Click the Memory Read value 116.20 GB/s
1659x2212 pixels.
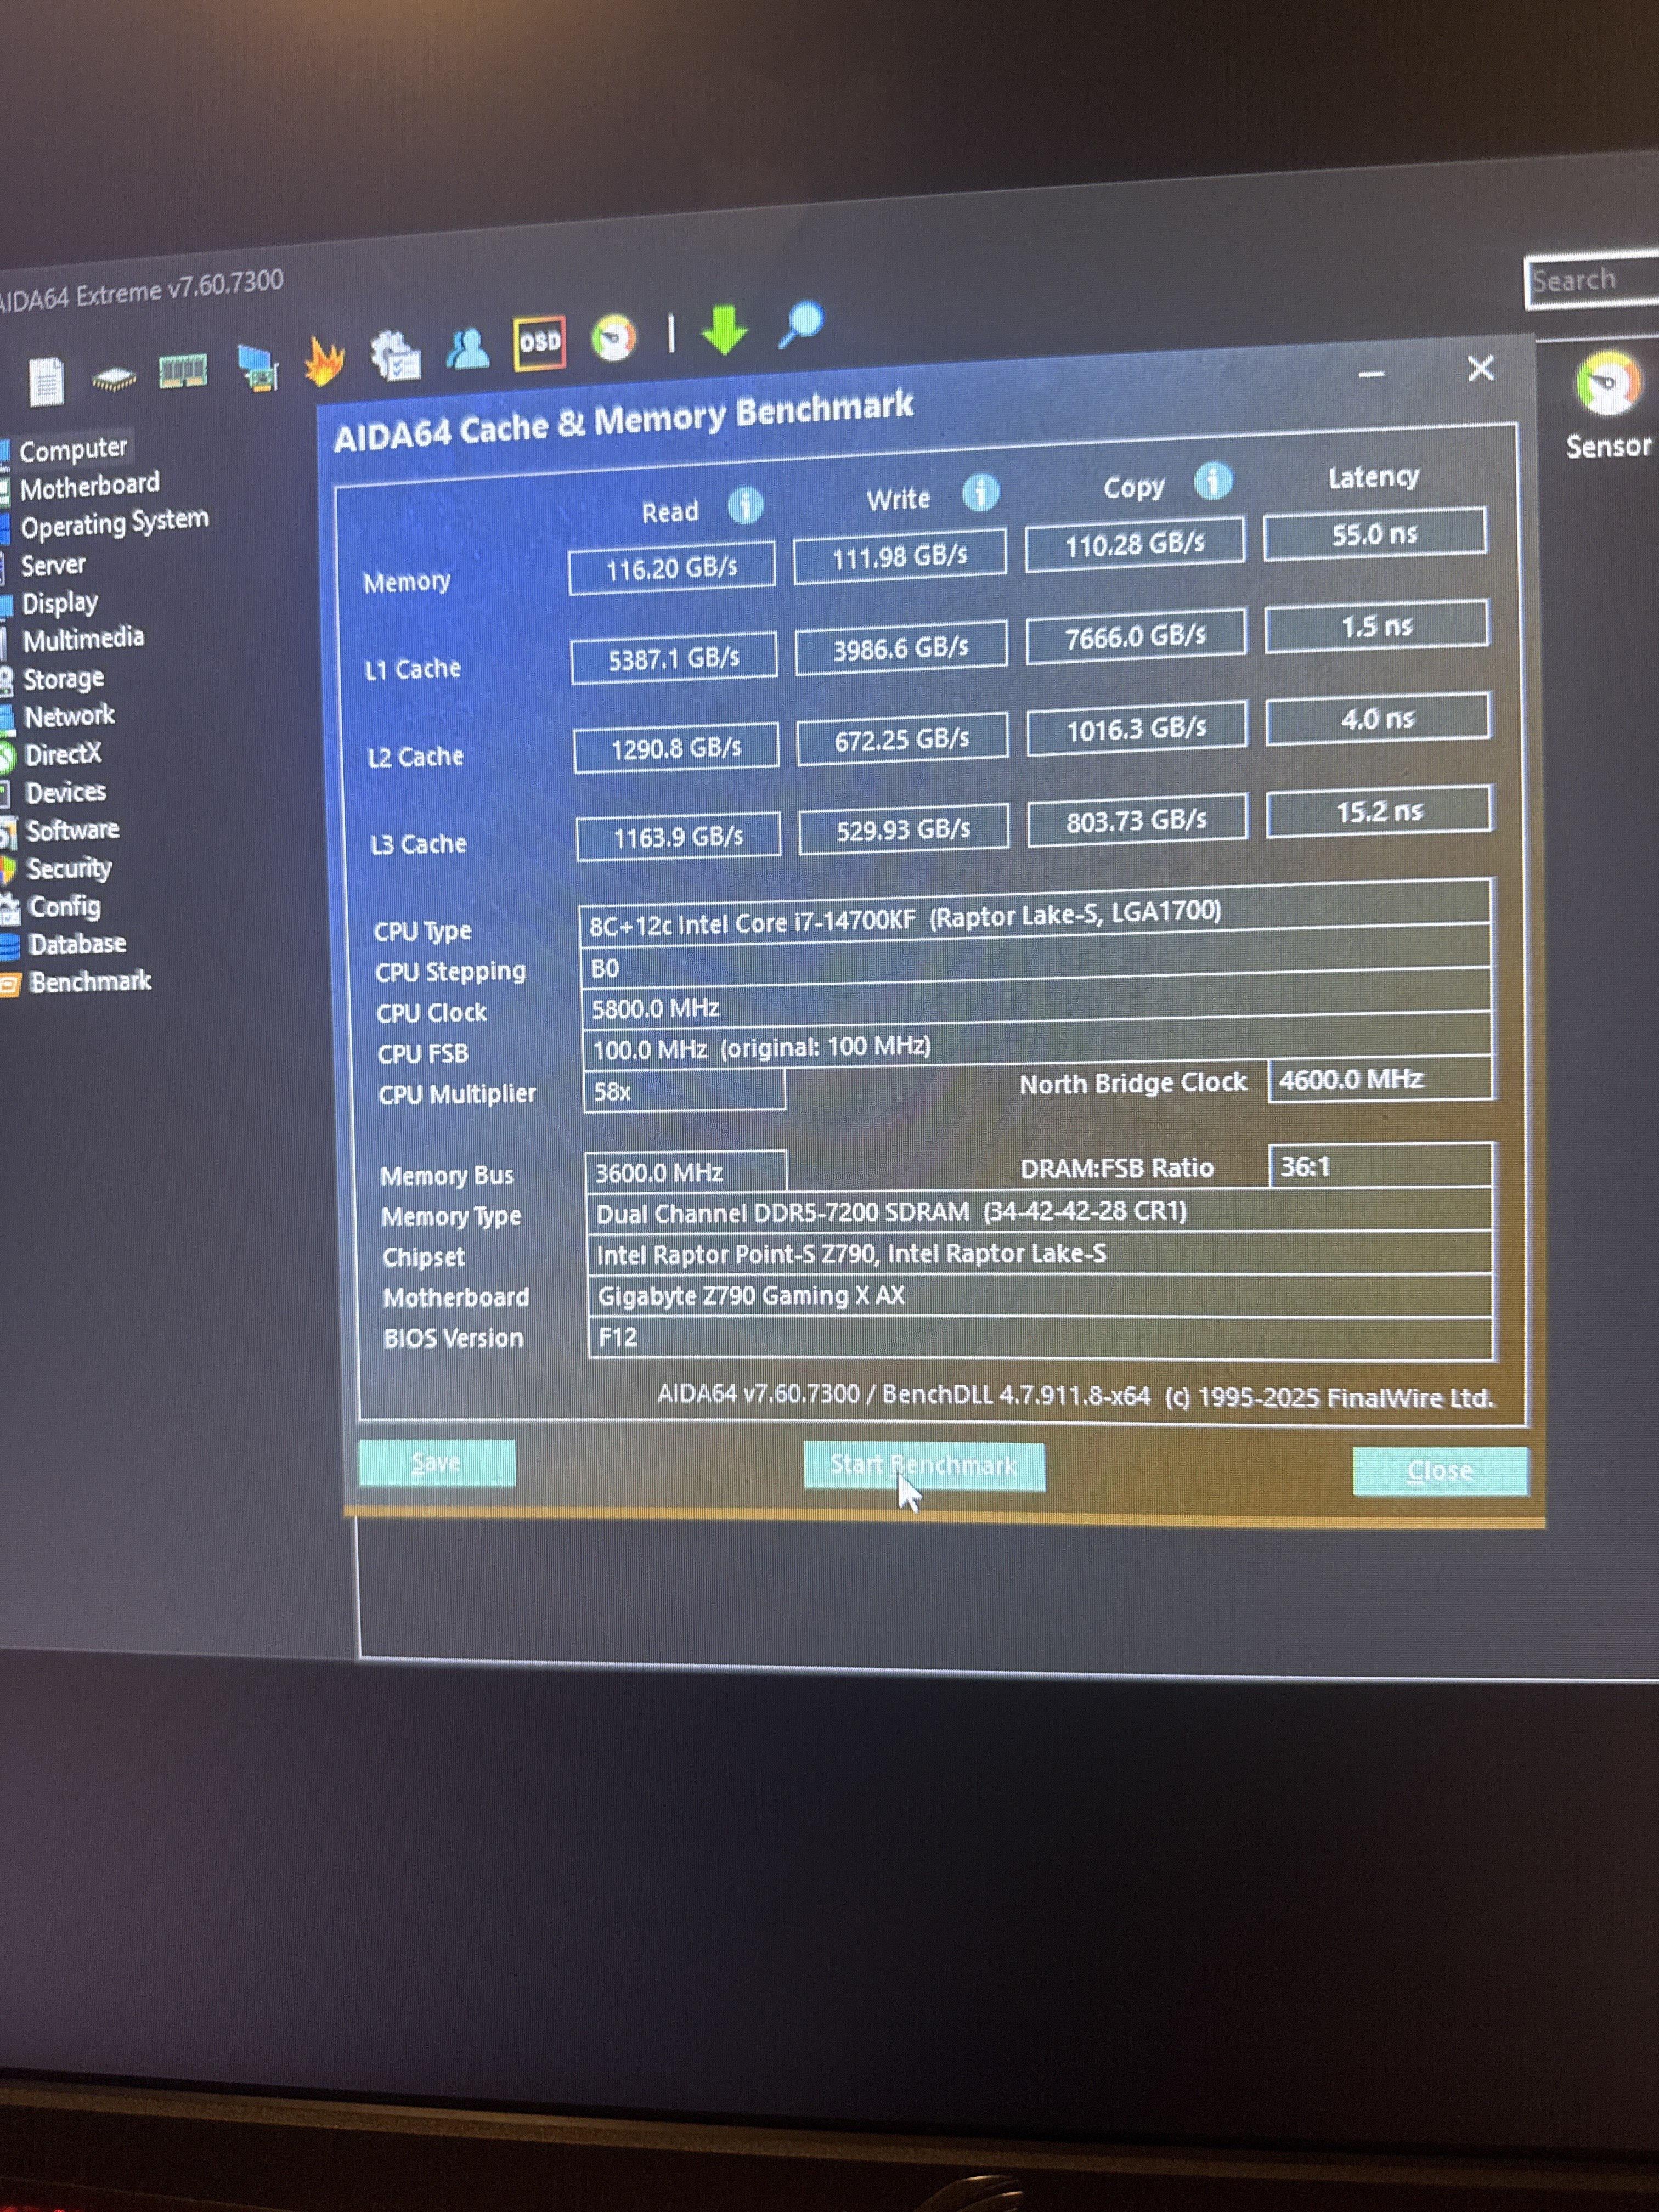click(672, 568)
